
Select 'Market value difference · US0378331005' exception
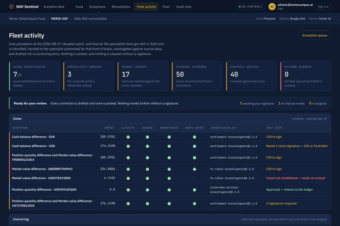pyautogui.click(x=41, y=178)
